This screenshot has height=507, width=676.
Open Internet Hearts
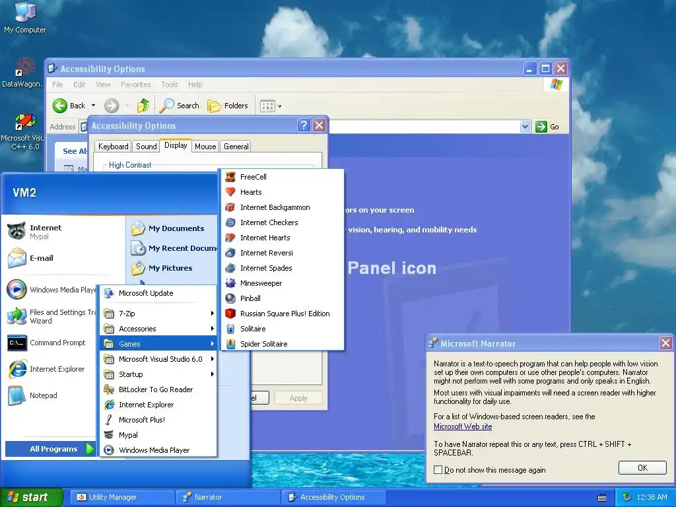tap(283, 238)
